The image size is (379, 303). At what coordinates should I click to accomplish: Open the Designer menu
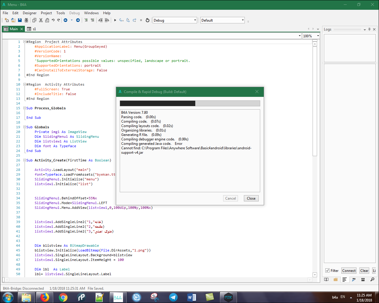30,13
